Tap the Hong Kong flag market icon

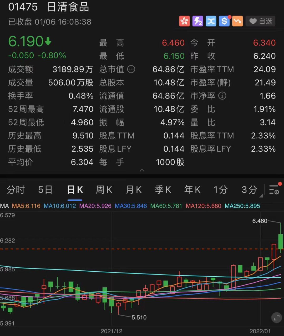coord(184,21)
